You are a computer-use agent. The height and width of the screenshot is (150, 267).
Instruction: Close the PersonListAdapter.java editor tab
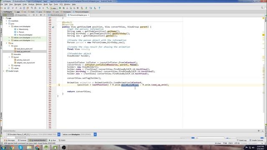(x=88, y=15)
